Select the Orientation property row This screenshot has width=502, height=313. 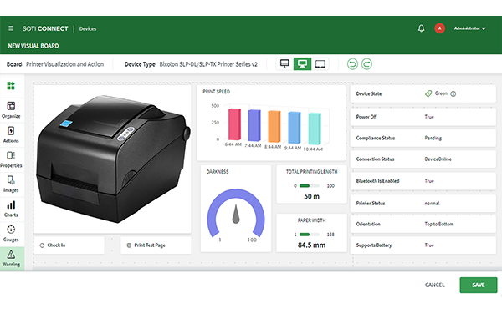[x=423, y=225]
